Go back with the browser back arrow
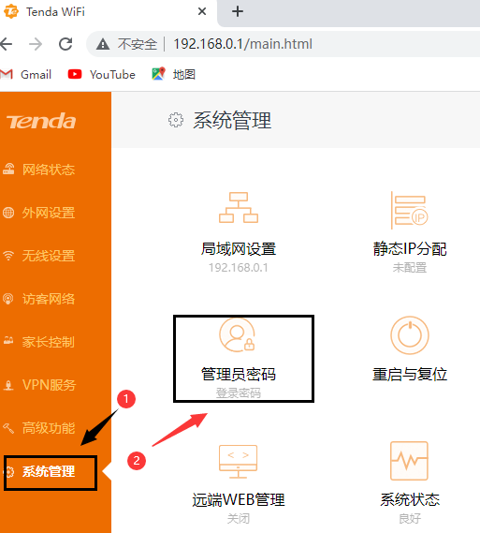This screenshot has height=533, width=480. 7,44
